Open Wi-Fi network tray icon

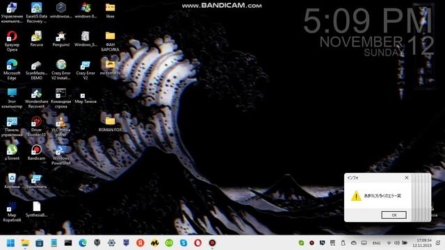pos(389,243)
